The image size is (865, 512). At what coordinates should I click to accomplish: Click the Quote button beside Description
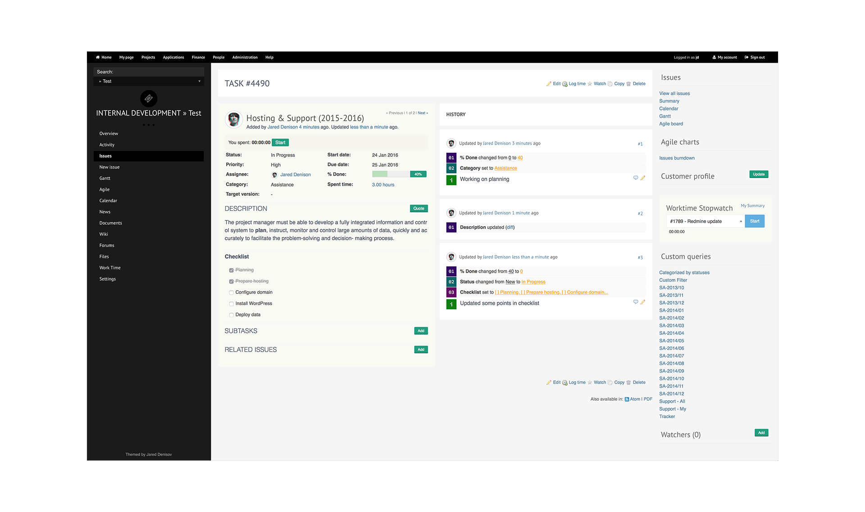pos(419,209)
